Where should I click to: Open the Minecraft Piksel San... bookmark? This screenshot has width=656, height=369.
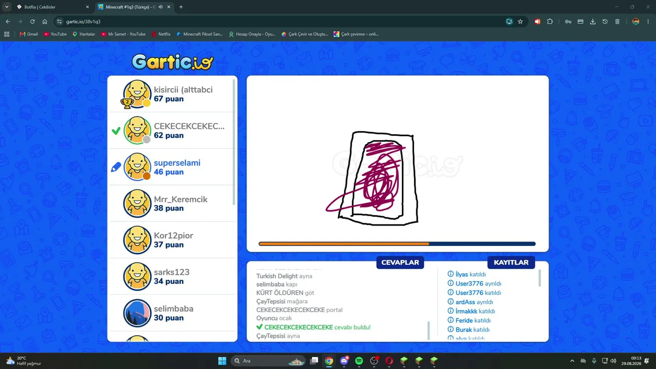[199, 34]
